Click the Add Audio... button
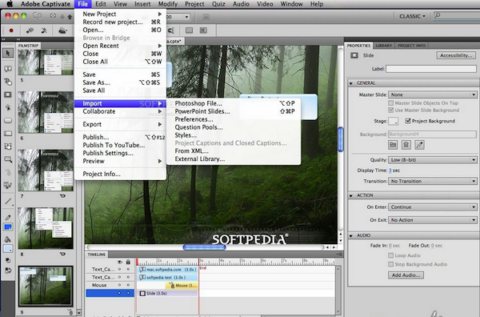Image resolution: width=480 pixels, height=317 pixels. (406, 275)
